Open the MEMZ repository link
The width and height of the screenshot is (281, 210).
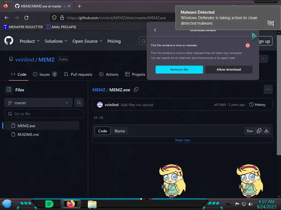point(46,59)
